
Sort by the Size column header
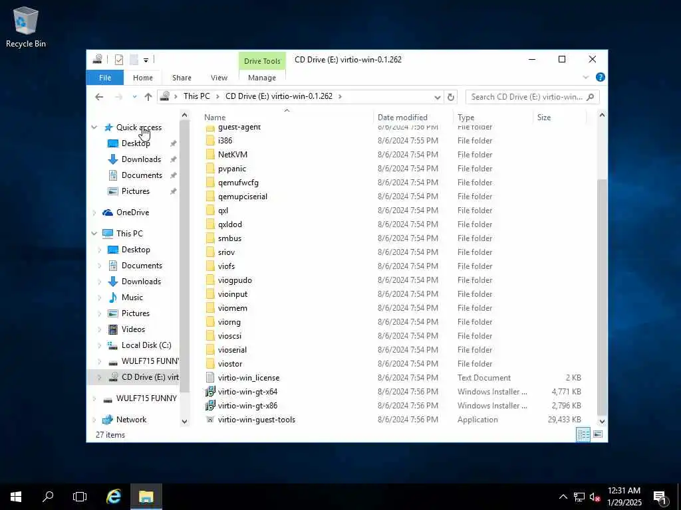pos(559,117)
